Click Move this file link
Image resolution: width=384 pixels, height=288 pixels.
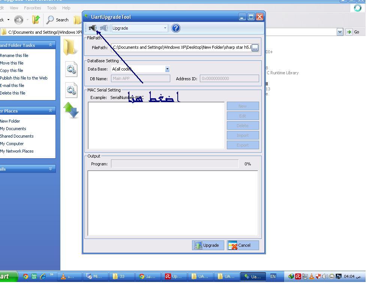point(12,63)
